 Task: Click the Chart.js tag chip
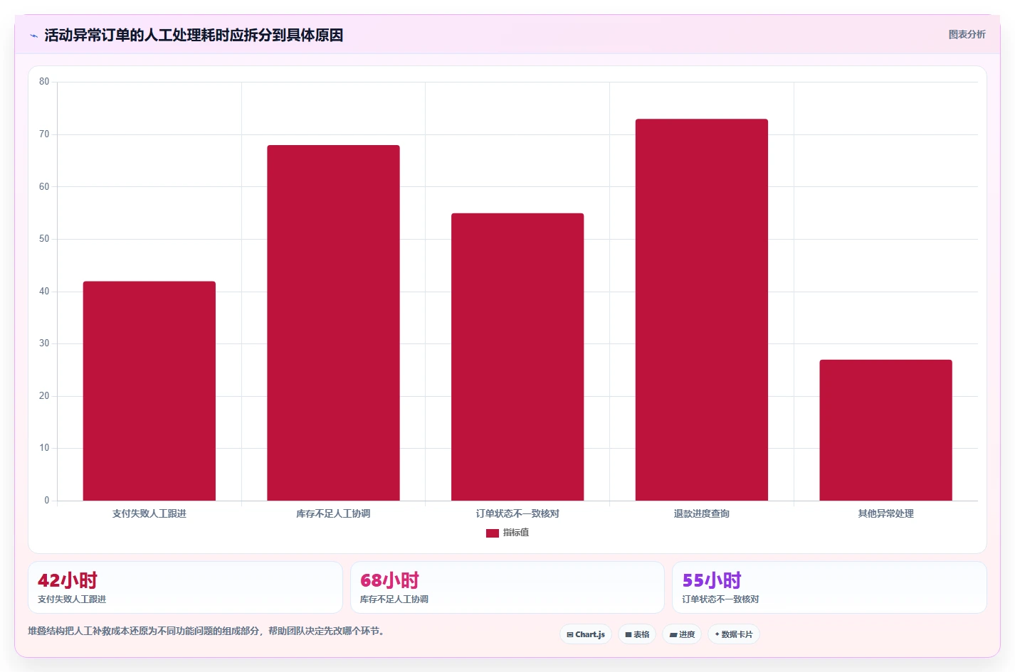pyautogui.click(x=586, y=634)
